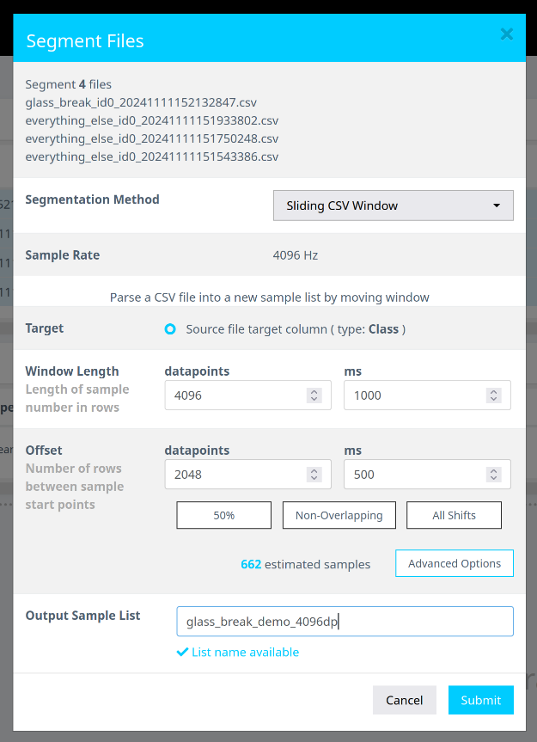This screenshot has width=537, height=742.
Task: Choose the Non-Overlapping offset preset
Action: click(339, 515)
